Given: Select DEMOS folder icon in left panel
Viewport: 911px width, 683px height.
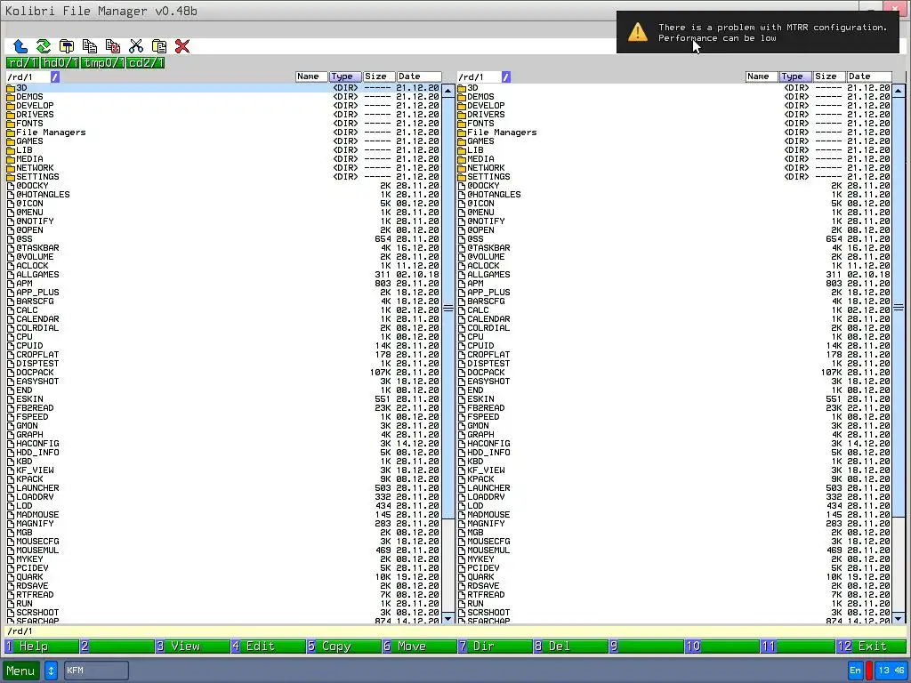Looking at the screenshot, I should (x=11, y=97).
